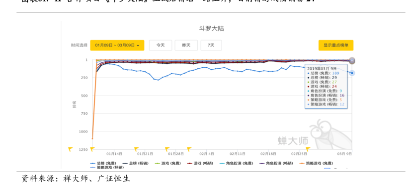Toggle 角色扮演 (免费) legend series
This screenshot has height=184, width=412.
tap(236, 163)
